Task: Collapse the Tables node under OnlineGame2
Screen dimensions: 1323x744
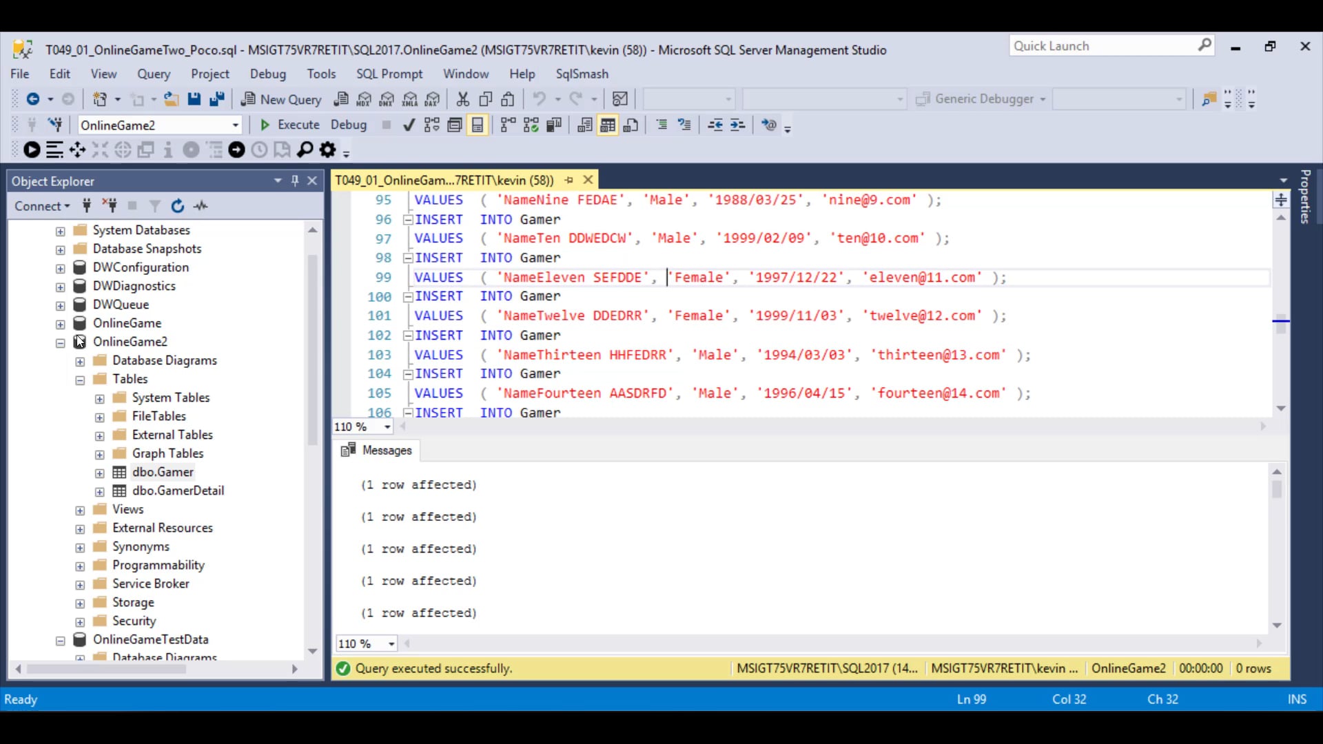Action: (x=80, y=379)
